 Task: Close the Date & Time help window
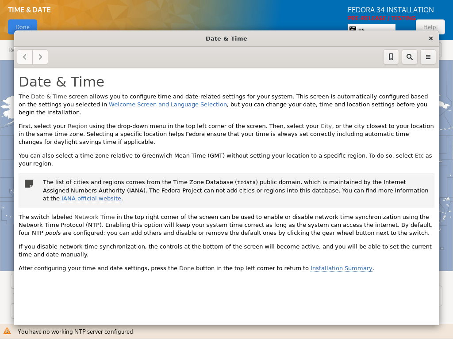pos(431,38)
